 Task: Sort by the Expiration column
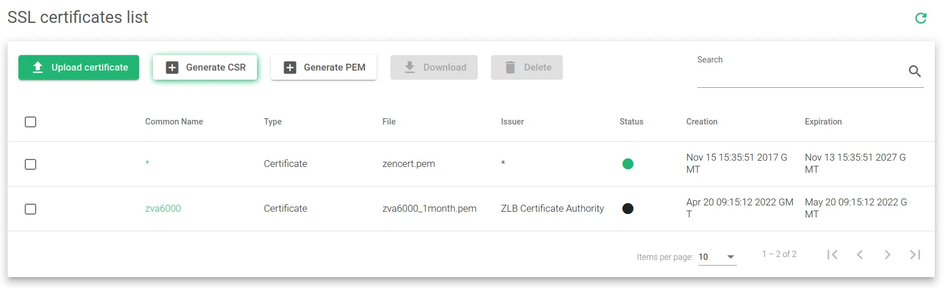(823, 122)
